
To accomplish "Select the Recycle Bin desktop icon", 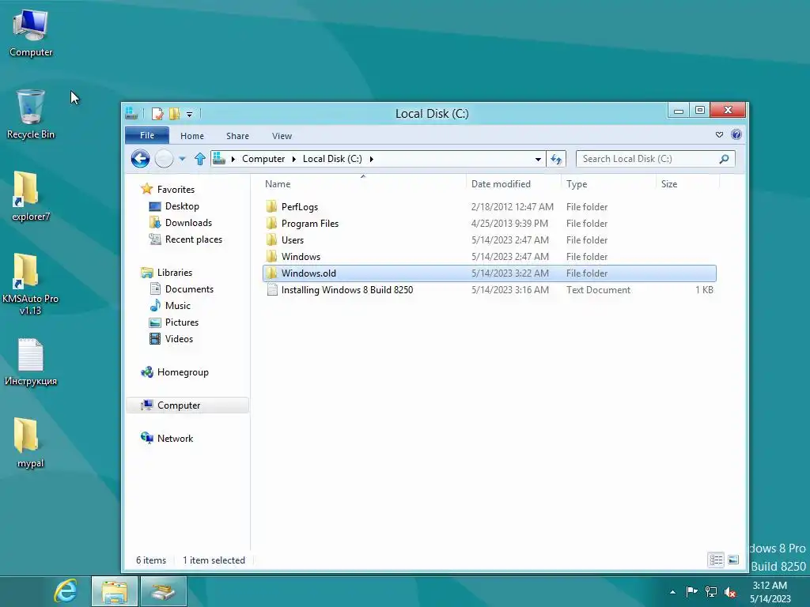I will pos(31,114).
